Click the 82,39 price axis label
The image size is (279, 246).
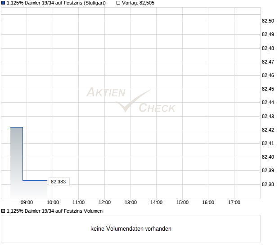(x=268, y=170)
